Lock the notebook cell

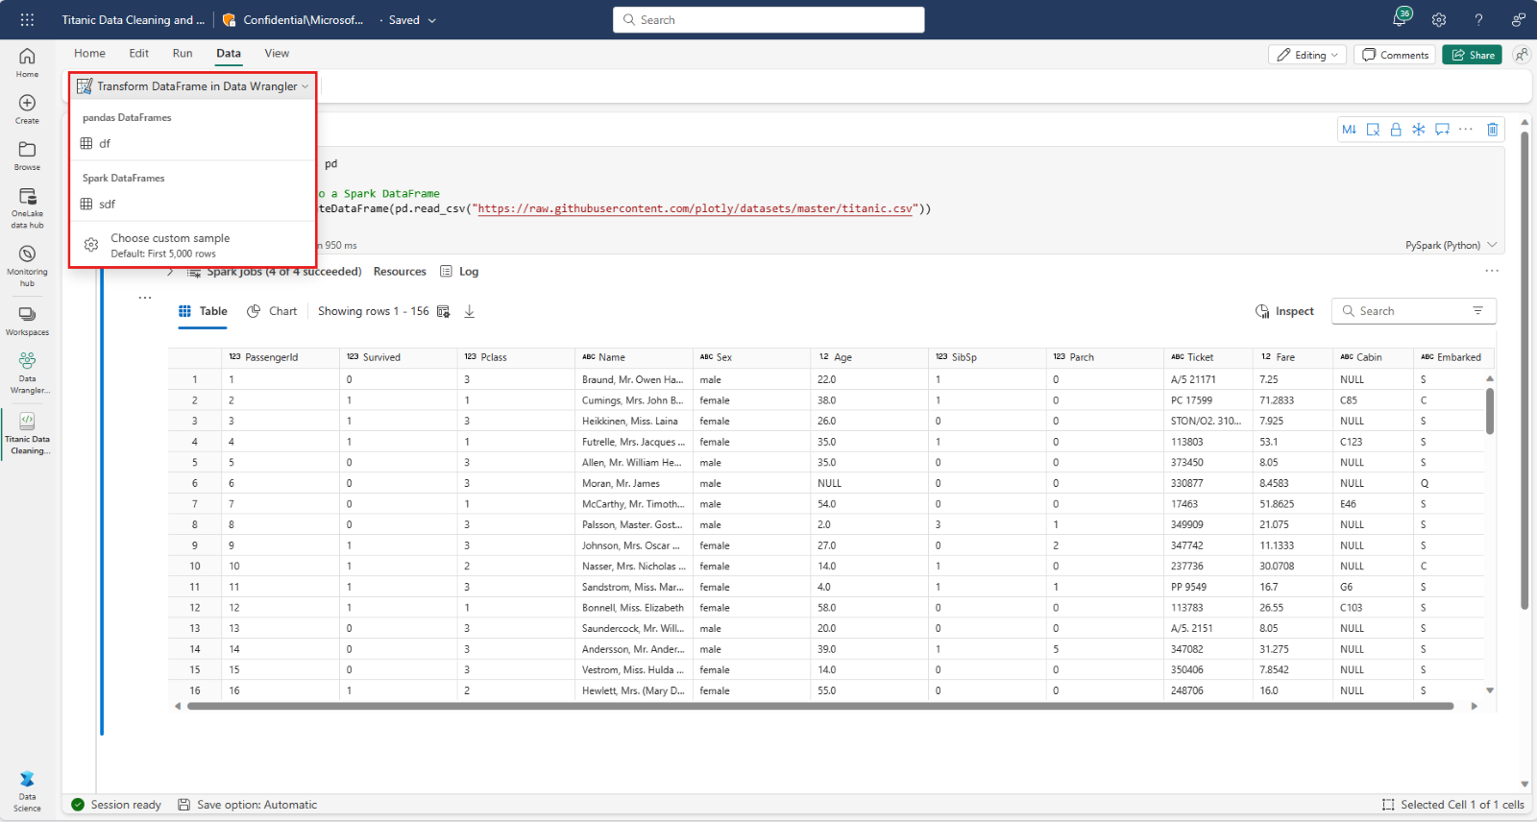click(1396, 130)
